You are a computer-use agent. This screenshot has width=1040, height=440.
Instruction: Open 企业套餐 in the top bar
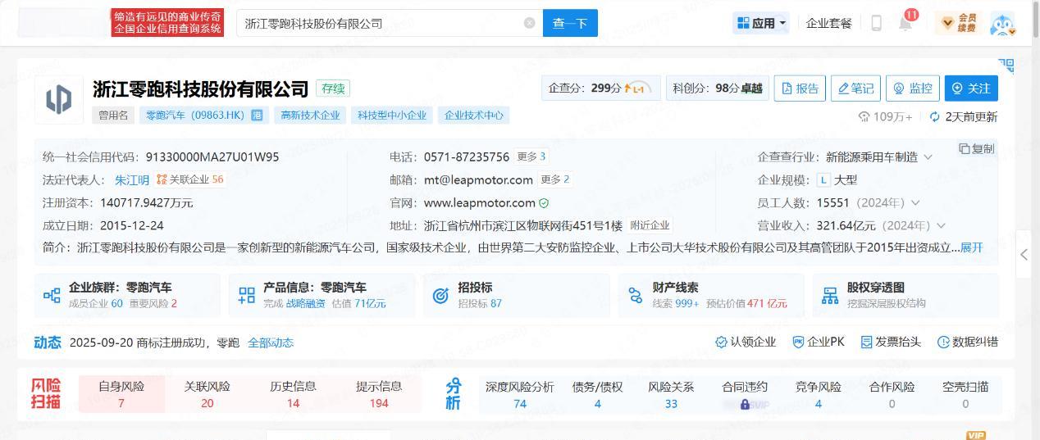point(829,23)
